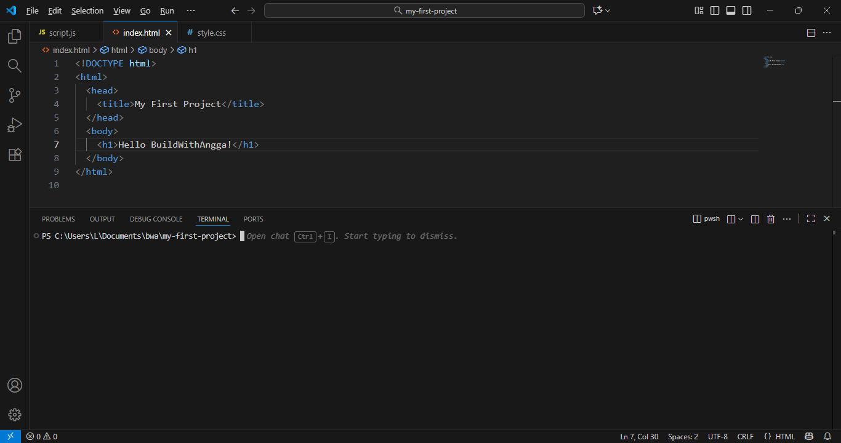Select body in the breadcrumb path
The image size is (841, 443).
(157, 50)
